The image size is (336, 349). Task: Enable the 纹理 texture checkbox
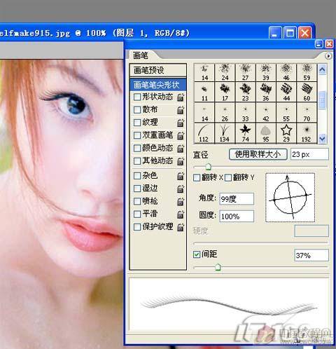coord(137,123)
